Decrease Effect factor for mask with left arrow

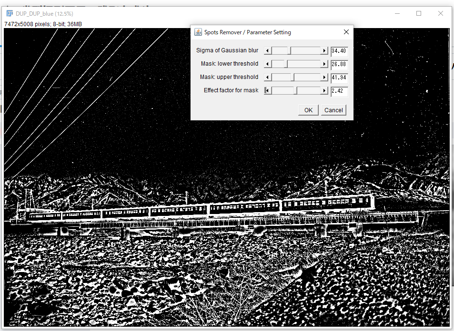(268, 90)
